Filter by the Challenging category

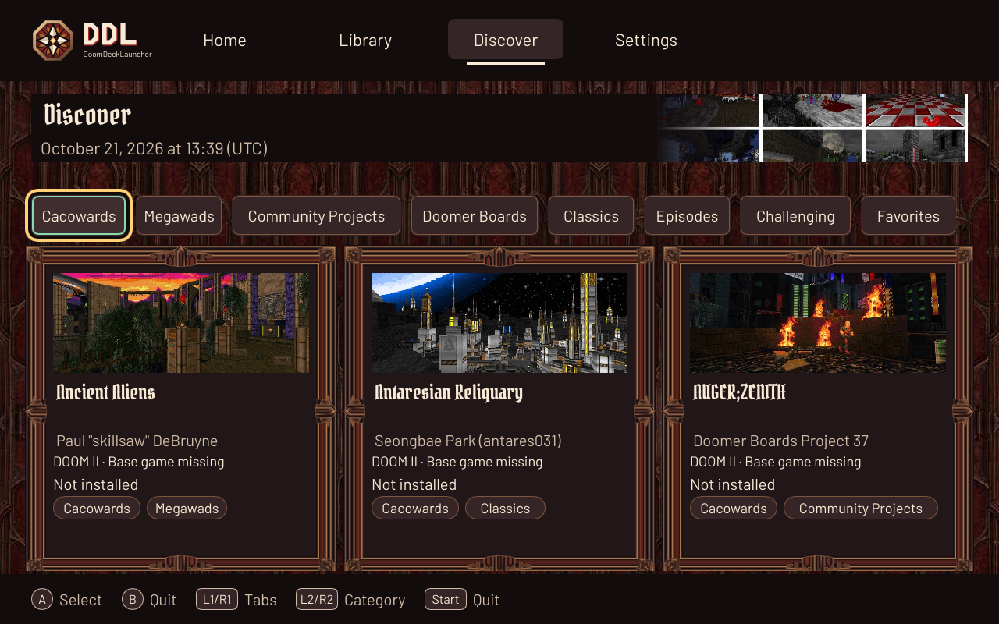[x=795, y=216]
